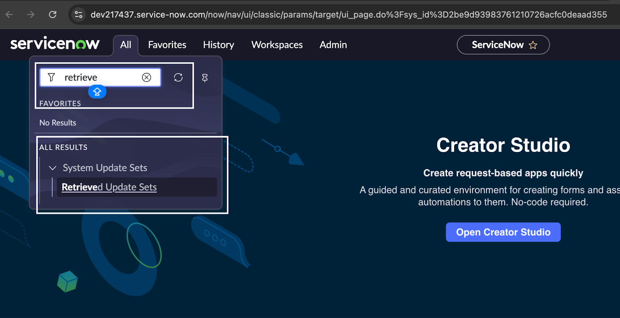Click the URL address bar text
This screenshot has height=318, width=620.
[348, 14]
